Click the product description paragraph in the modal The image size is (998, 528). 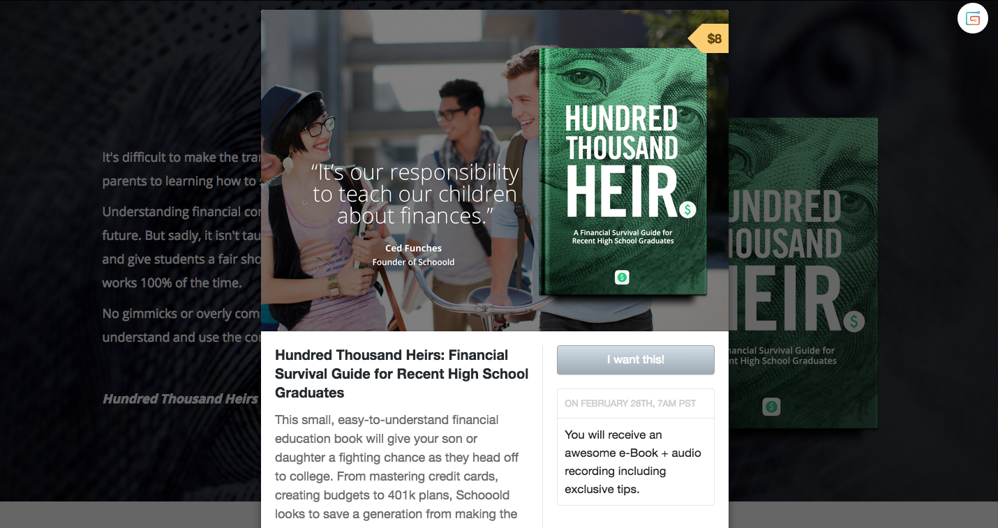tap(397, 467)
